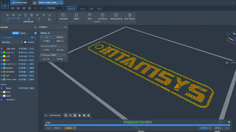Open the application logo menu
This screenshot has width=236, height=132.
point(5,6)
